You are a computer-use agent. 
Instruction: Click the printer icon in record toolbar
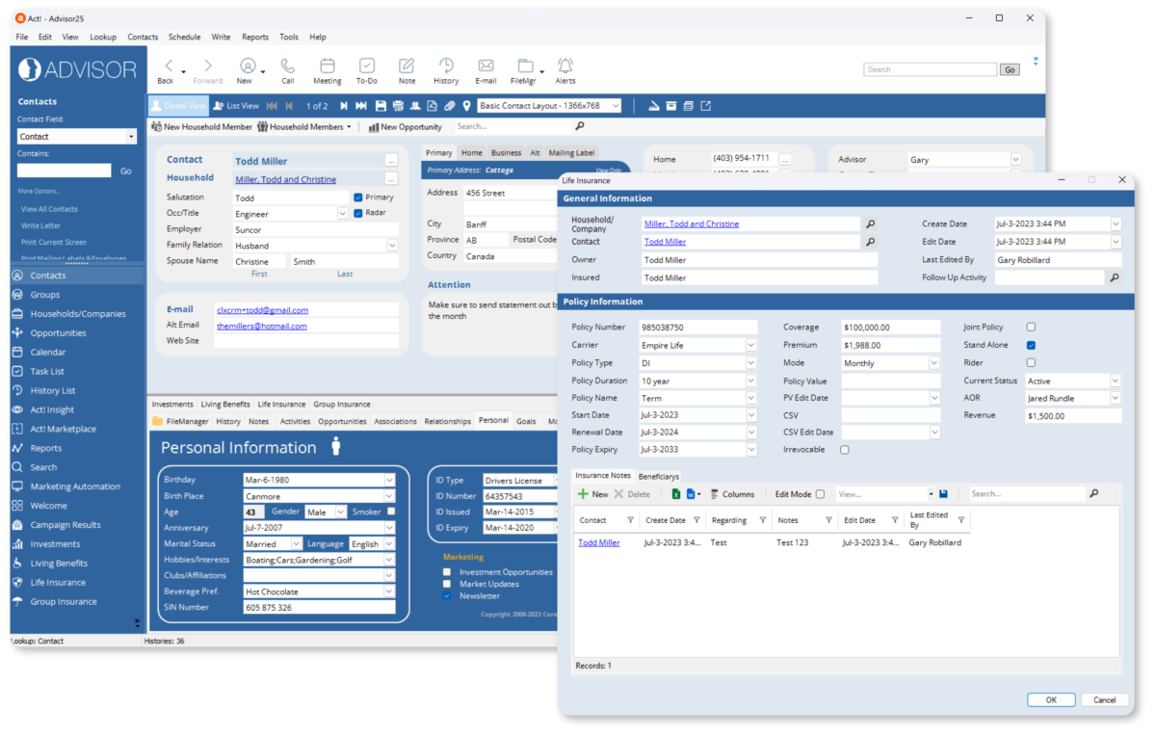(x=398, y=106)
